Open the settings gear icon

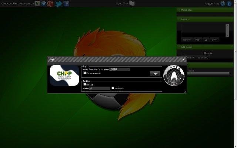pyautogui.click(x=223, y=3)
